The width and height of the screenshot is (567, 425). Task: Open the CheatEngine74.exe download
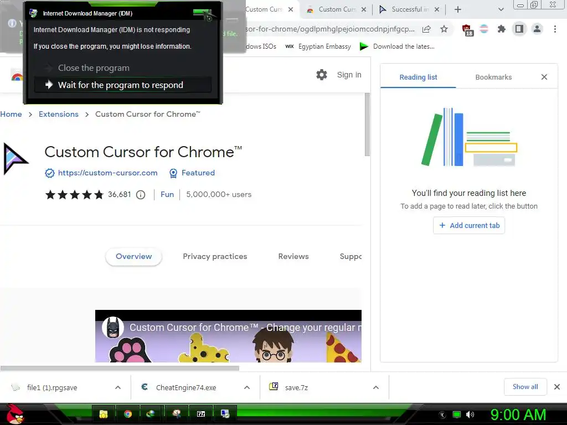coord(186,387)
